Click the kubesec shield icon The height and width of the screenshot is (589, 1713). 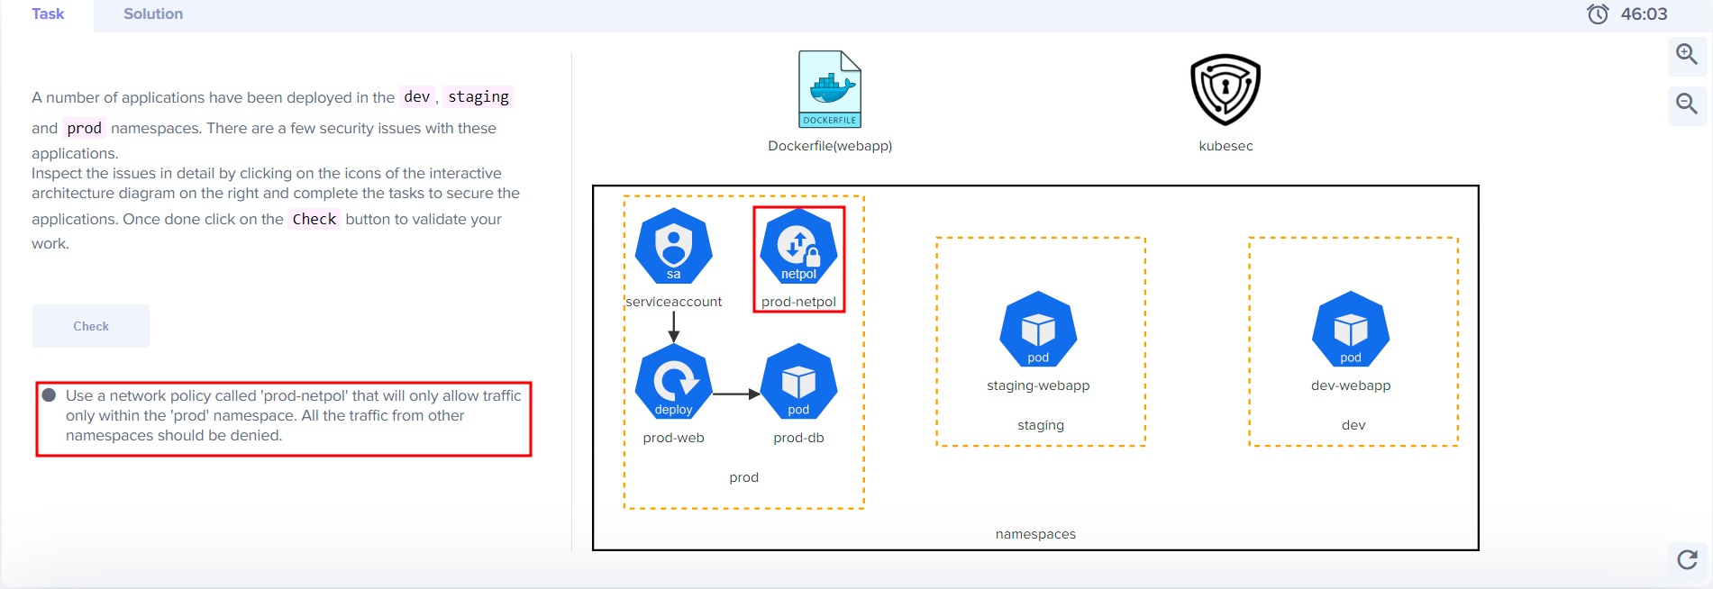pyautogui.click(x=1226, y=89)
